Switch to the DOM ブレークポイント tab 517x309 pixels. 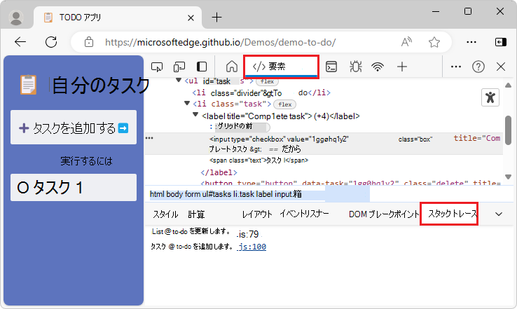coord(384,214)
